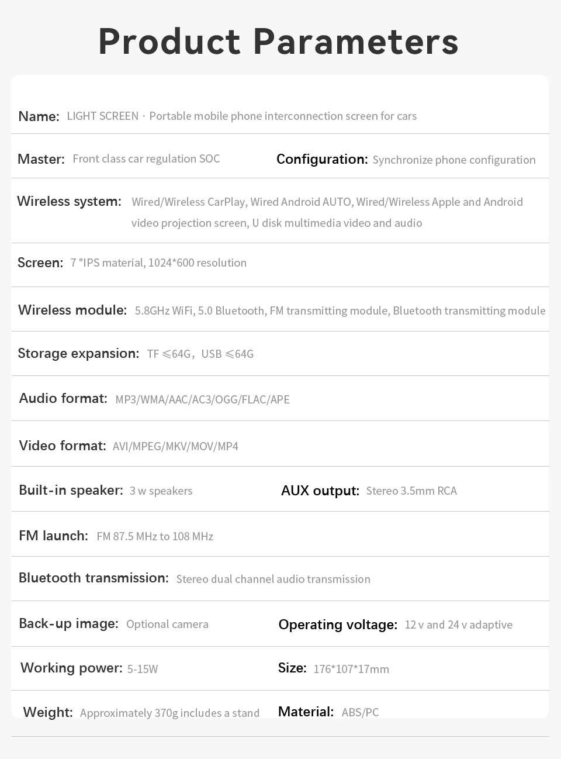The width and height of the screenshot is (561, 759).
Task: Click the FM launch frequency range
Action: click(155, 536)
